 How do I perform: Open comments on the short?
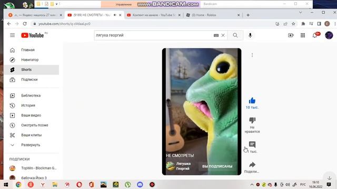click(252, 144)
